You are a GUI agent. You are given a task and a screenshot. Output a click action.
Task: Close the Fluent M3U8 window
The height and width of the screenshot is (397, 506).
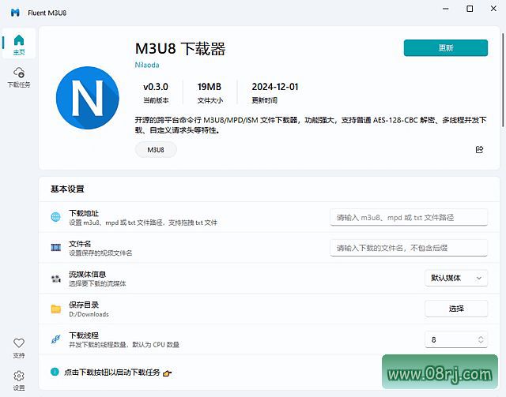pos(493,9)
